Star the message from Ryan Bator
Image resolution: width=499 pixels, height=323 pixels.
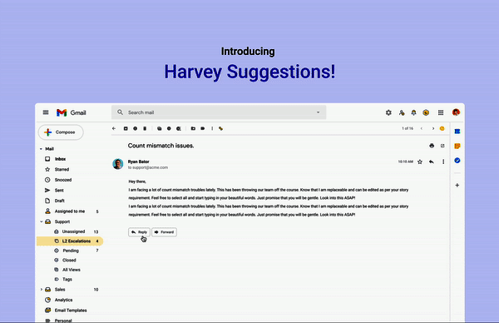[420, 161]
